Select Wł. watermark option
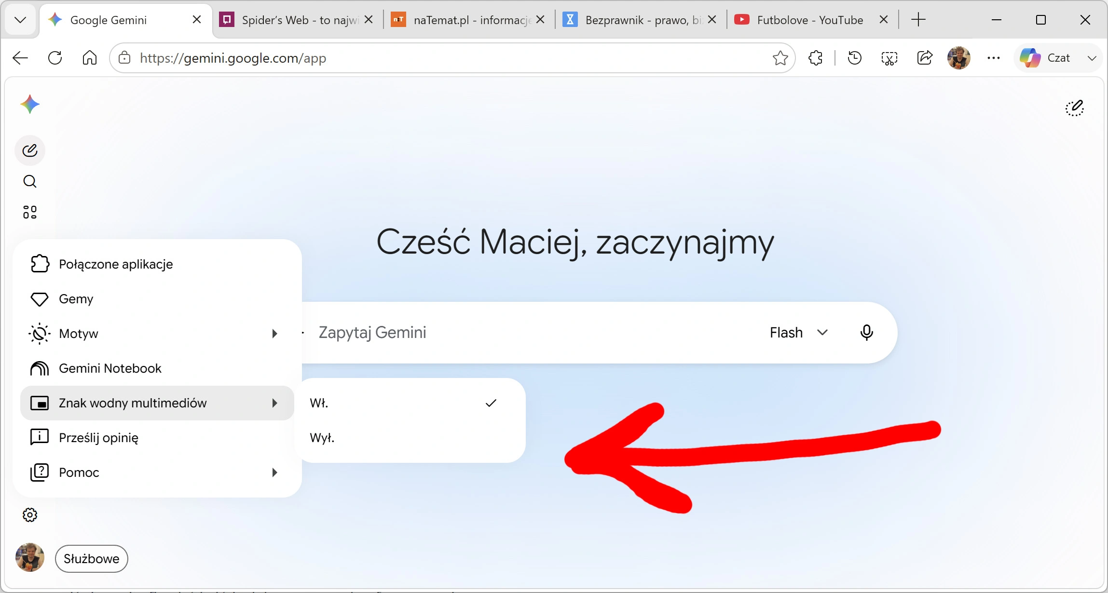This screenshot has height=593, width=1108. click(x=410, y=403)
